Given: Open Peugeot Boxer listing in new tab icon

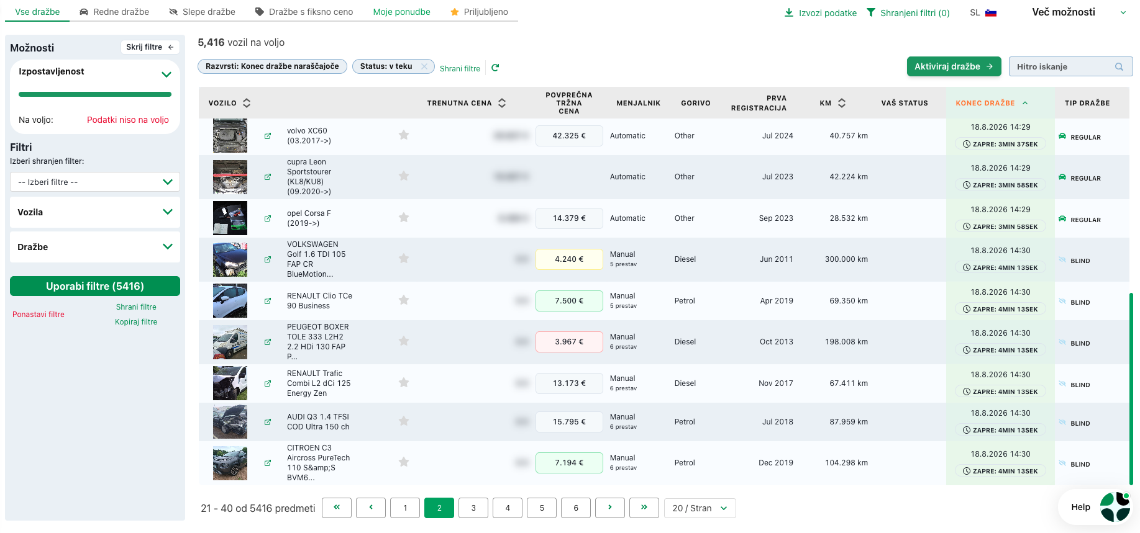Looking at the screenshot, I should [x=268, y=342].
